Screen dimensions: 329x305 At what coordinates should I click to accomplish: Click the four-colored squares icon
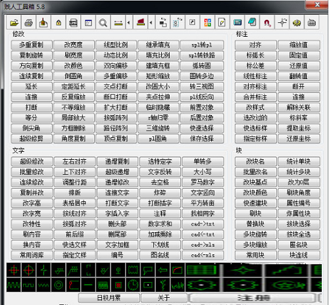tap(207, 22)
